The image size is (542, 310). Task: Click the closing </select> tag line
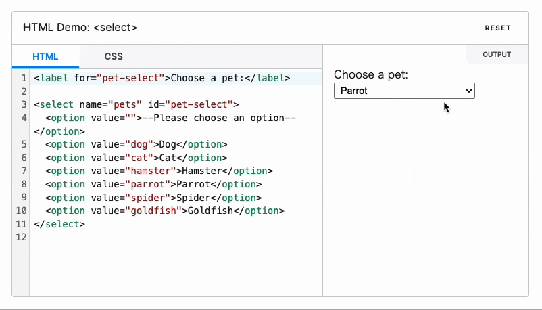pos(59,224)
